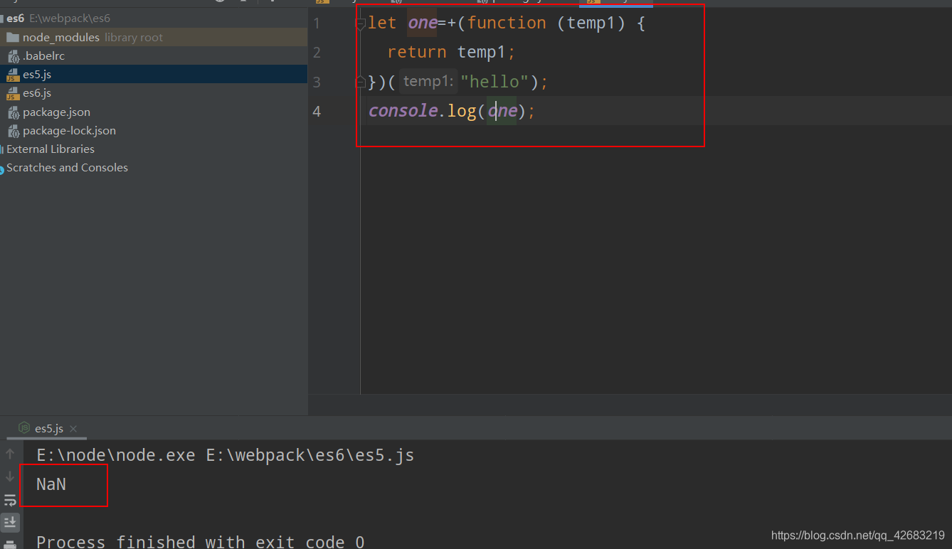
Task: Click 'Process finished with exit code 0' text
Action: tap(201, 543)
